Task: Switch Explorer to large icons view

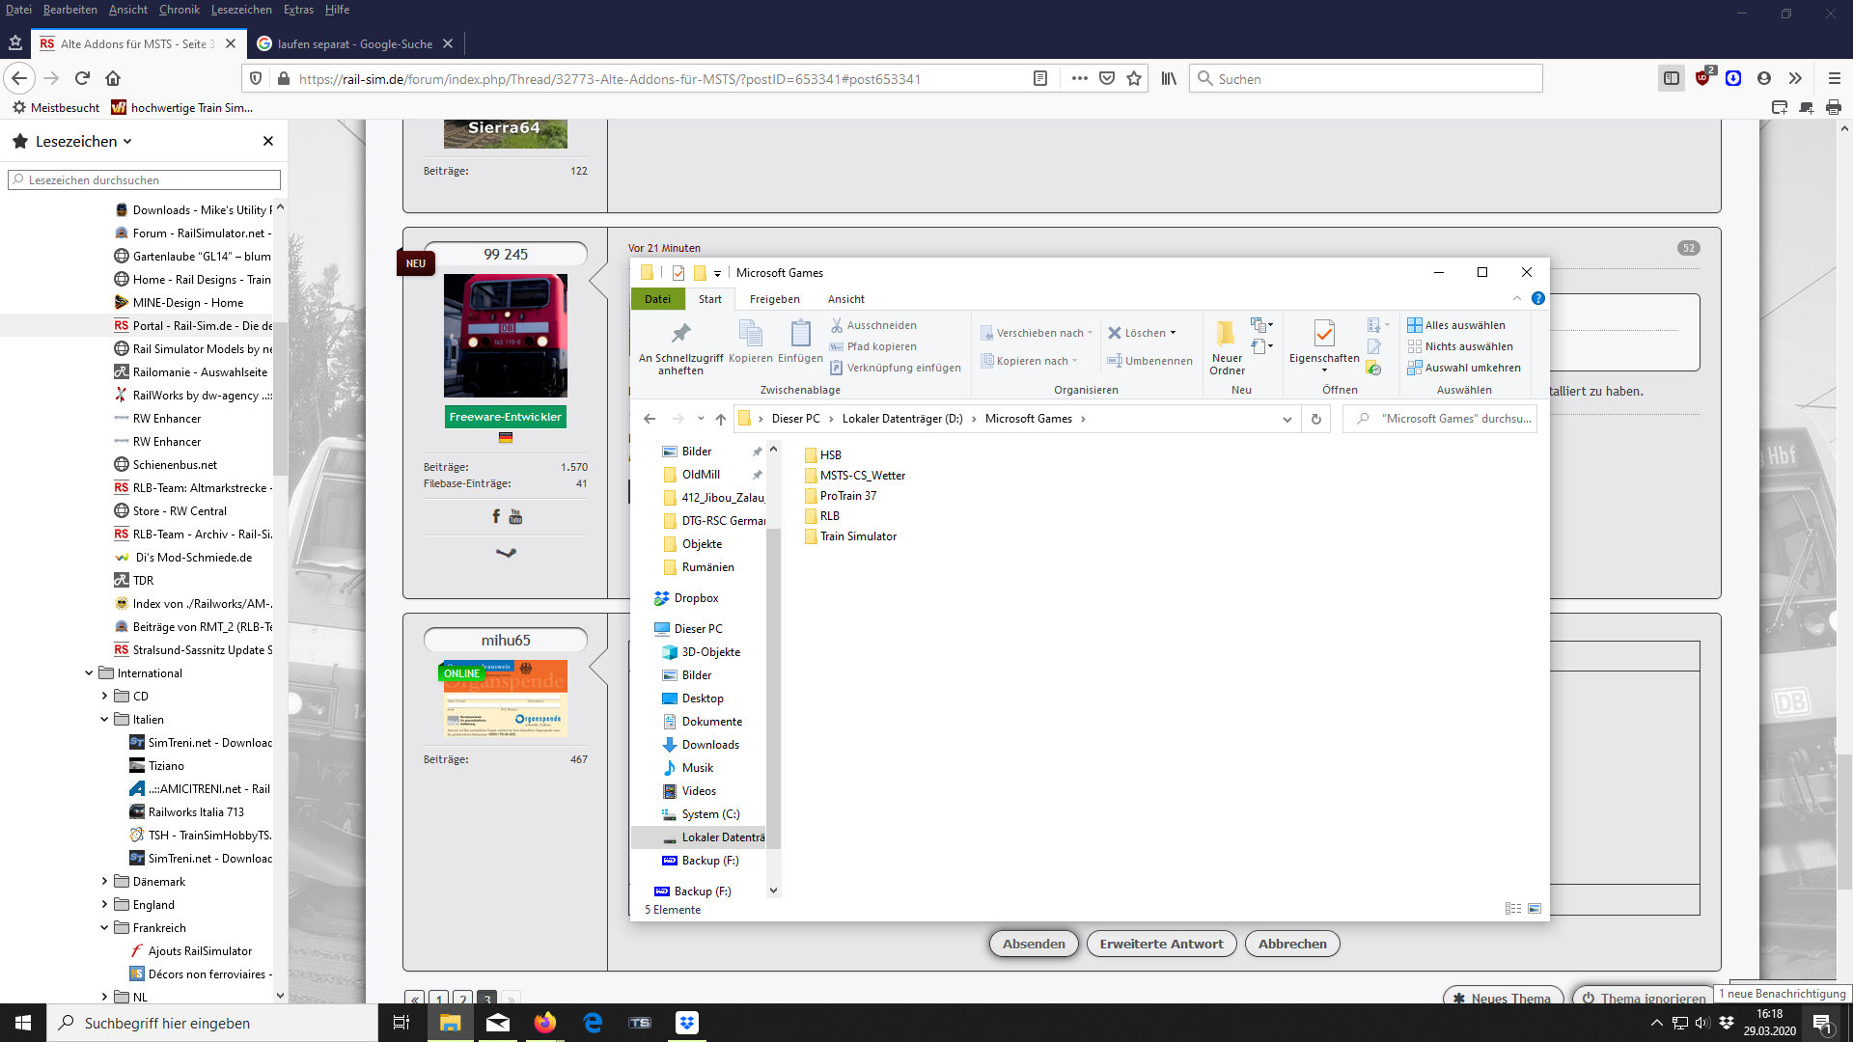Action: (1535, 909)
